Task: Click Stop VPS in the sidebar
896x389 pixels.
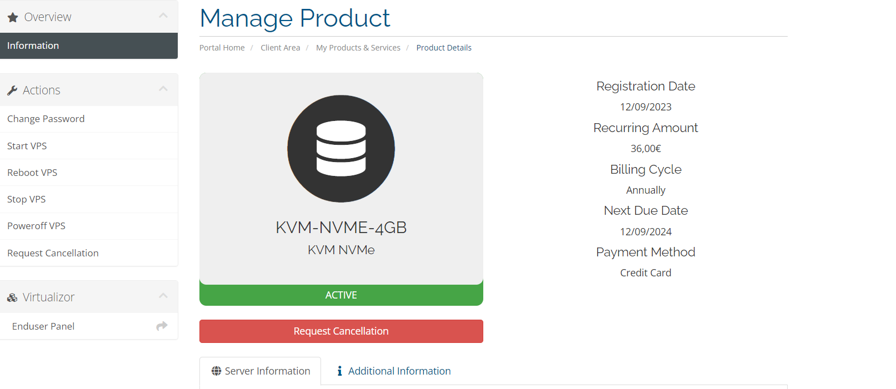Action: tap(27, 199)
